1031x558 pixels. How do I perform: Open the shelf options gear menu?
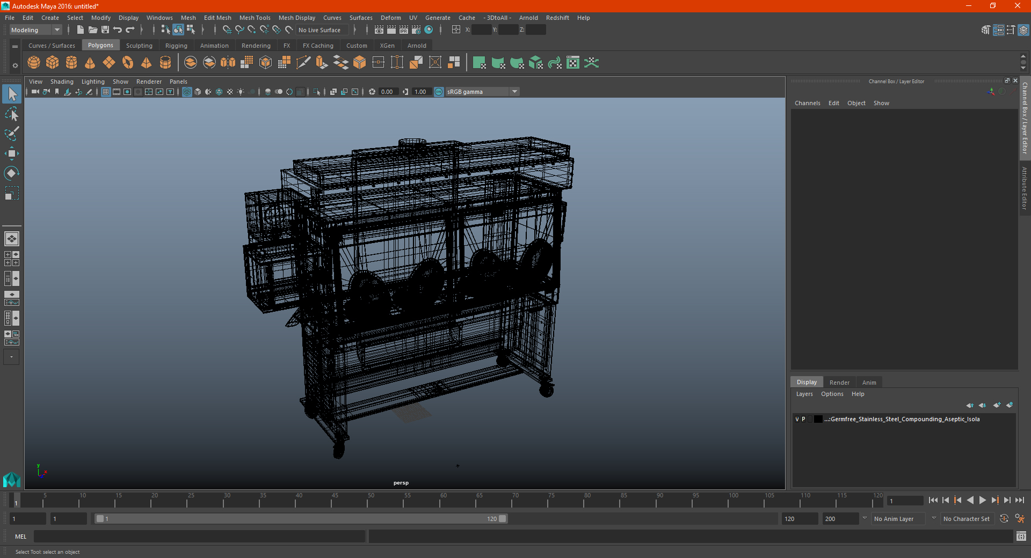(15, 65)
